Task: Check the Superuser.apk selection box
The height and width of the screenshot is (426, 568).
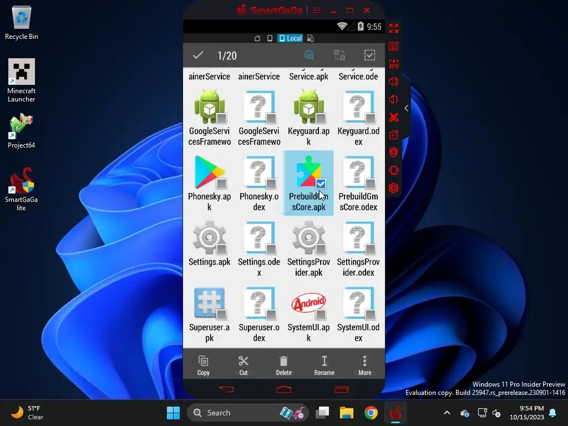Action: pos(221,315)
